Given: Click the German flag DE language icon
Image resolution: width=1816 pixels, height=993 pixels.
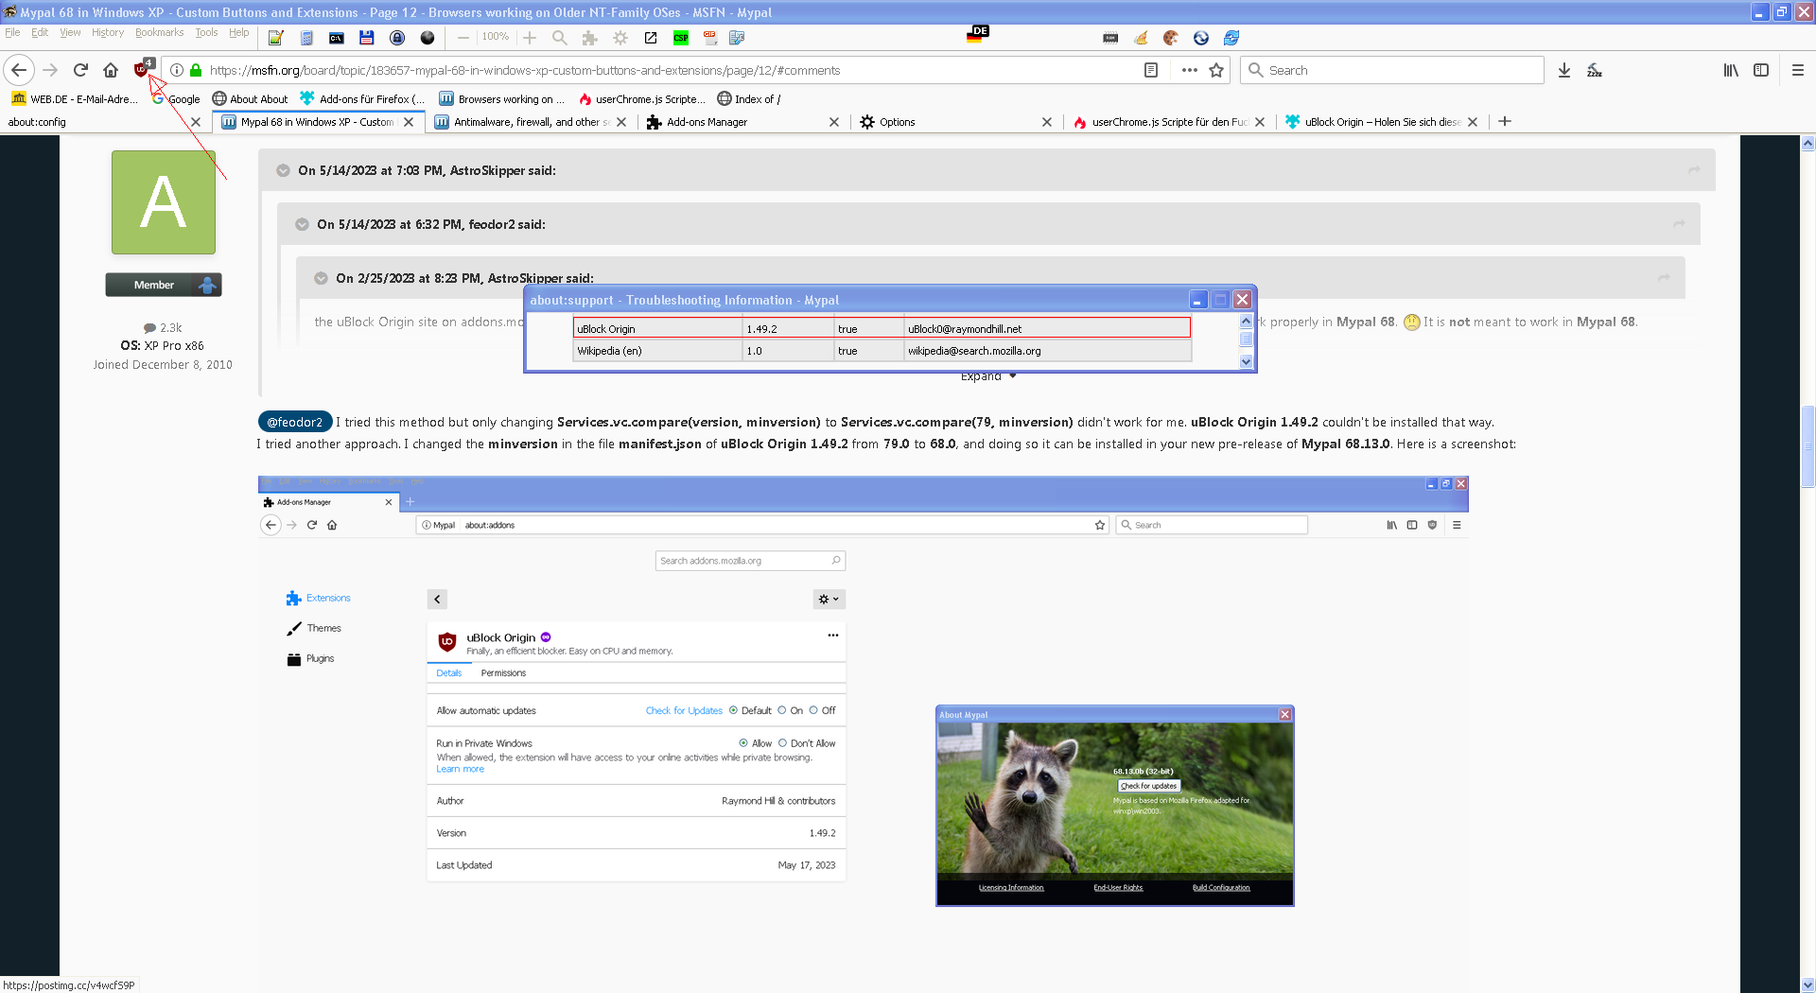Looking at the screenshot, I should (977, 34).
